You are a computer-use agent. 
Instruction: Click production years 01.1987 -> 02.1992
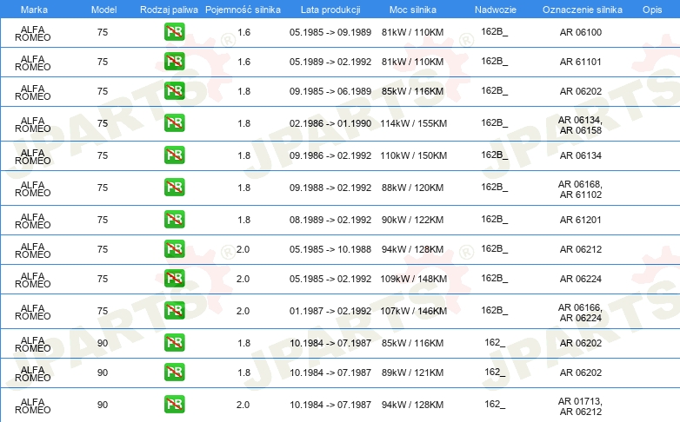330,311
